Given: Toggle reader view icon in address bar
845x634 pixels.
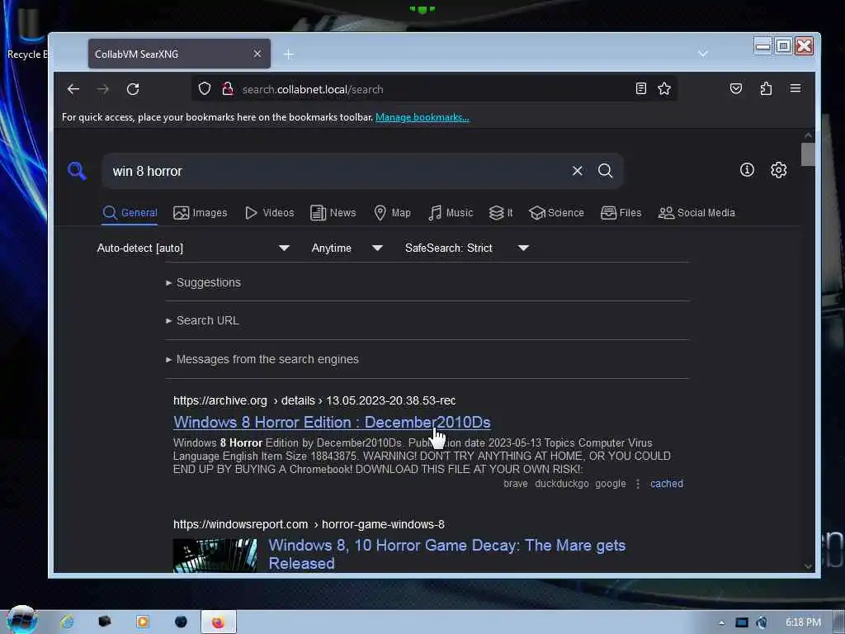Looking at the screenshot, I should coord(640,88).
